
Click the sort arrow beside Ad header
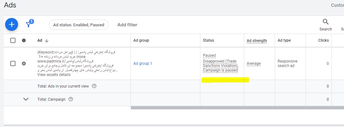click(46, 40)
